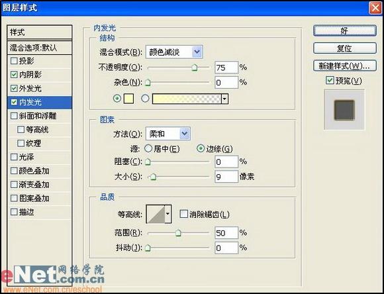Open the 方法 柔和 technique dropdown
The width and height of the screenshot is (384, 294).
click(x=168, y=134)
